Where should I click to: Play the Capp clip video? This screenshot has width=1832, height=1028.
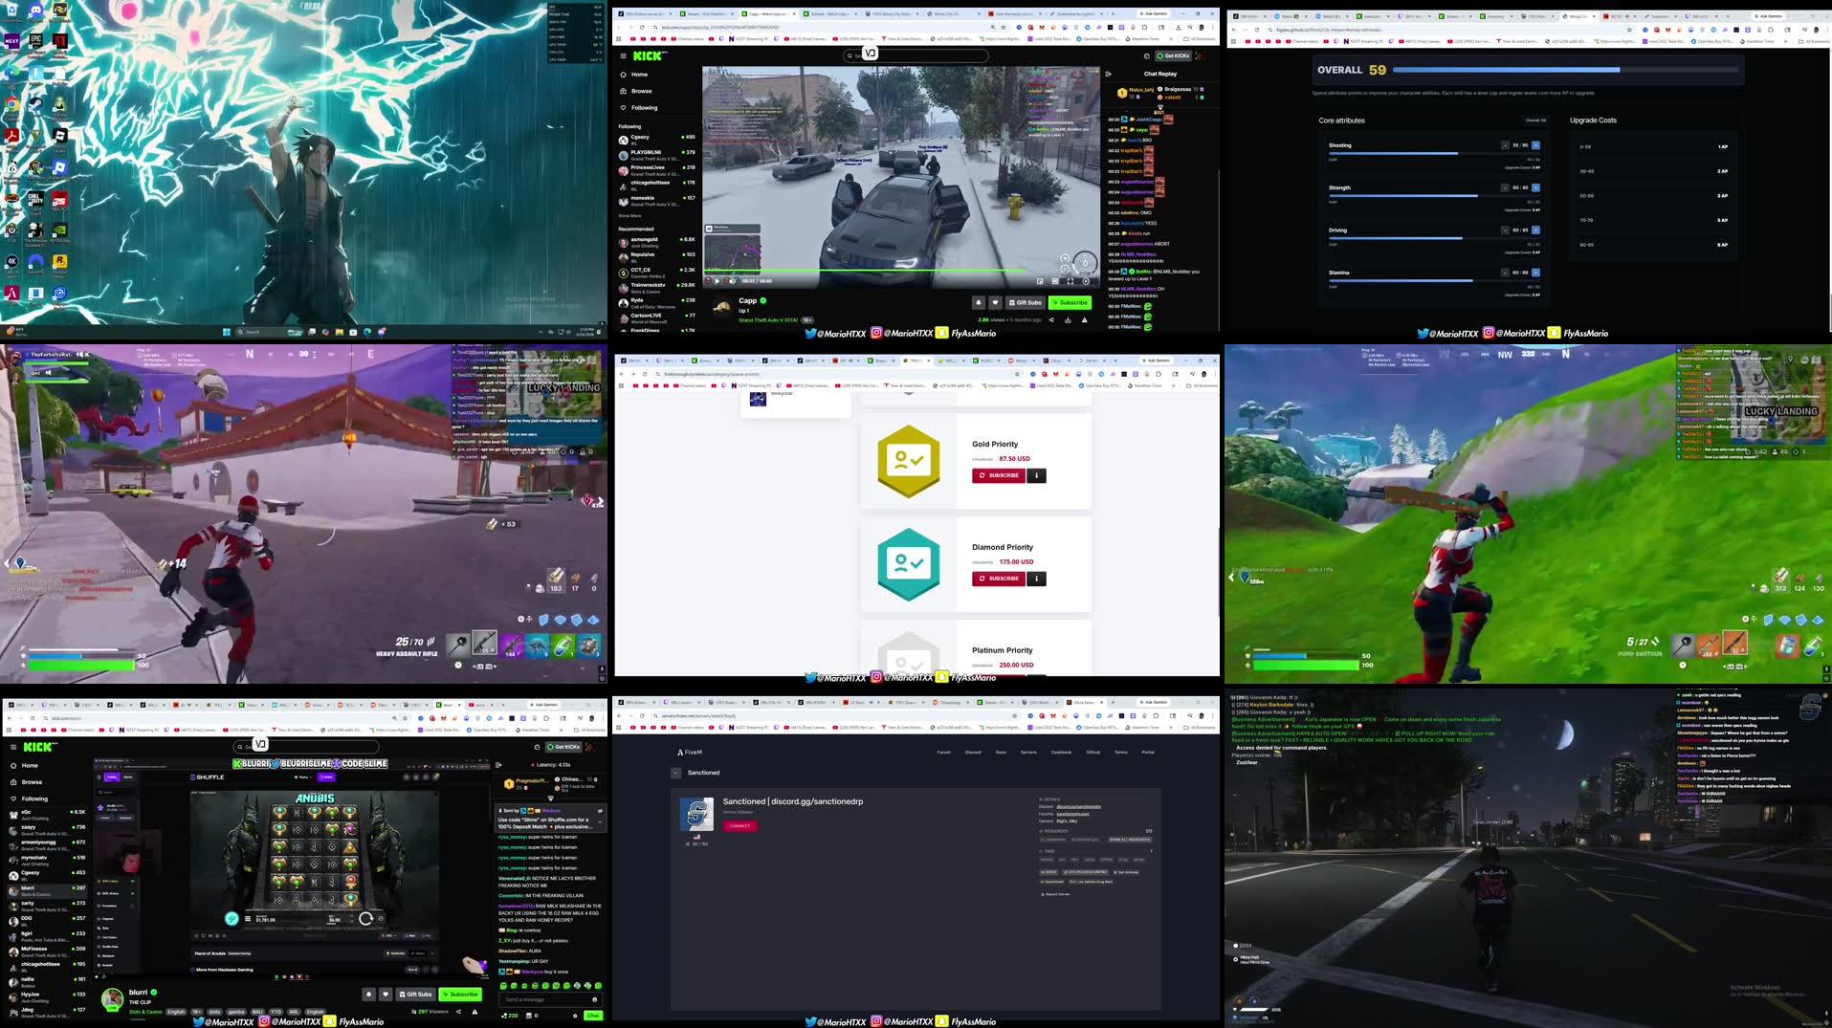coord(717,281)
